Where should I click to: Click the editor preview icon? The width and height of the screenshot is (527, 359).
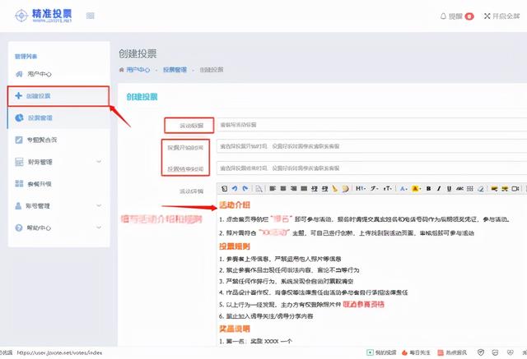(x=259, y=189)
